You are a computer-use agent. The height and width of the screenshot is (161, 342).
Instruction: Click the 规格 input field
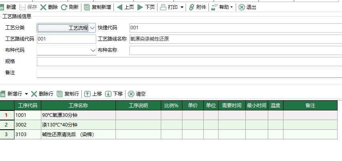(189, 61)
